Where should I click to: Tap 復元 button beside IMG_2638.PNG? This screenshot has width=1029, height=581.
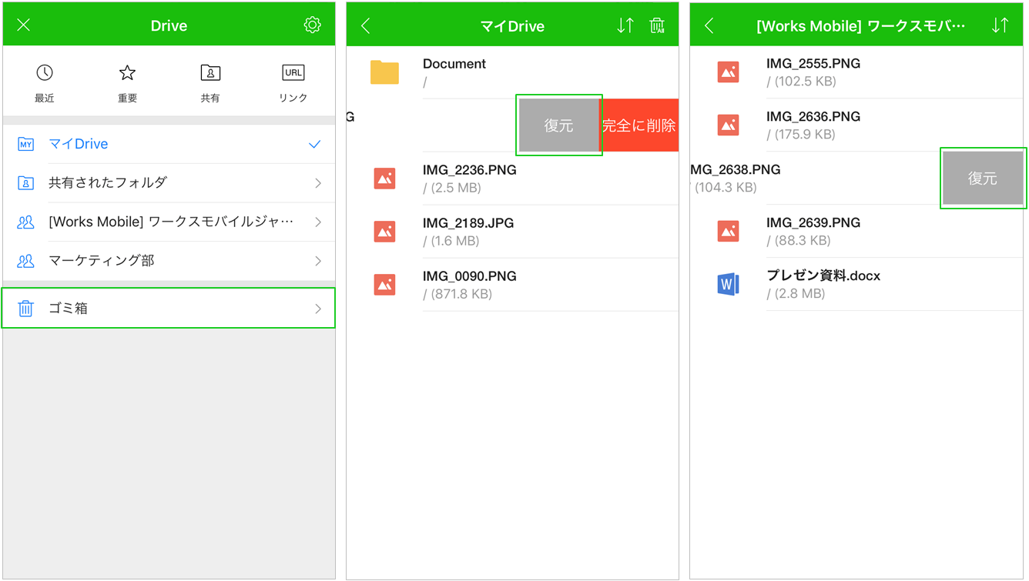click(x=983, y=179)
